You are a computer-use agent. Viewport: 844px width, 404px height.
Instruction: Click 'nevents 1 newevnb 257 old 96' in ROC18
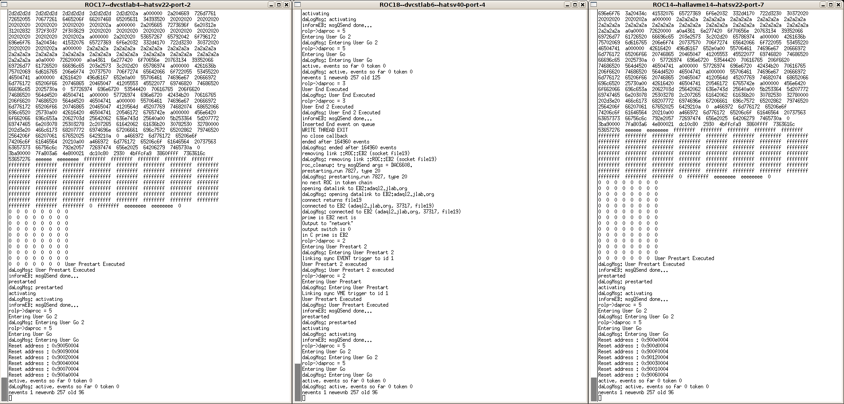tap(340, 392)
